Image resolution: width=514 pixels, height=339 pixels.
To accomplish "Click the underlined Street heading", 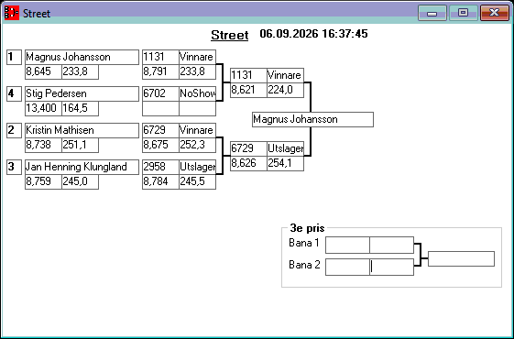I will point(229,35).
